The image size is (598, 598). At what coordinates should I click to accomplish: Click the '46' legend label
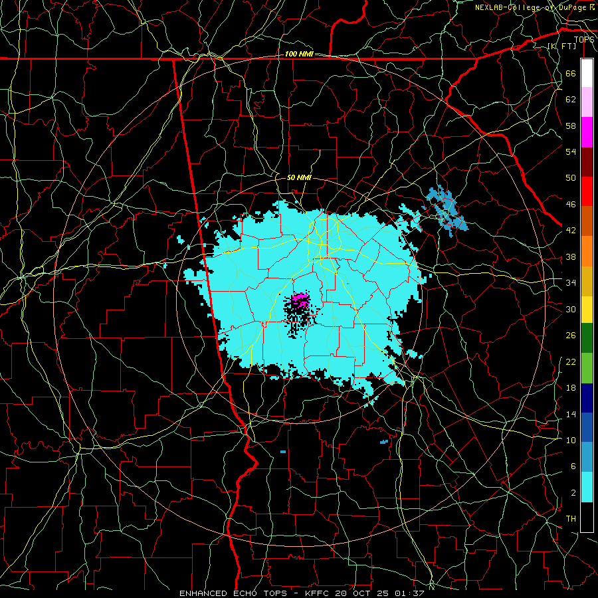[571, 205]
